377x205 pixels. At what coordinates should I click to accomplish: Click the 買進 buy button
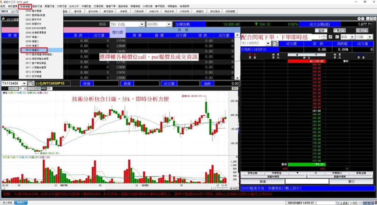[x=263, y=181]
